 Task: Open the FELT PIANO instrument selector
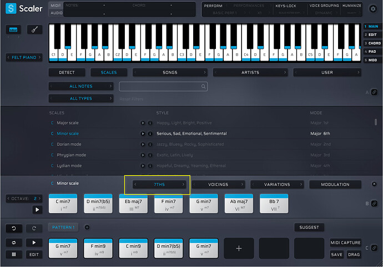coord(24,57)
